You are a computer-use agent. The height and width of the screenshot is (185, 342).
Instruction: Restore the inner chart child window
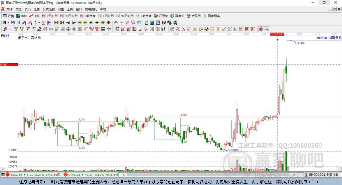[x=334, y=9]
